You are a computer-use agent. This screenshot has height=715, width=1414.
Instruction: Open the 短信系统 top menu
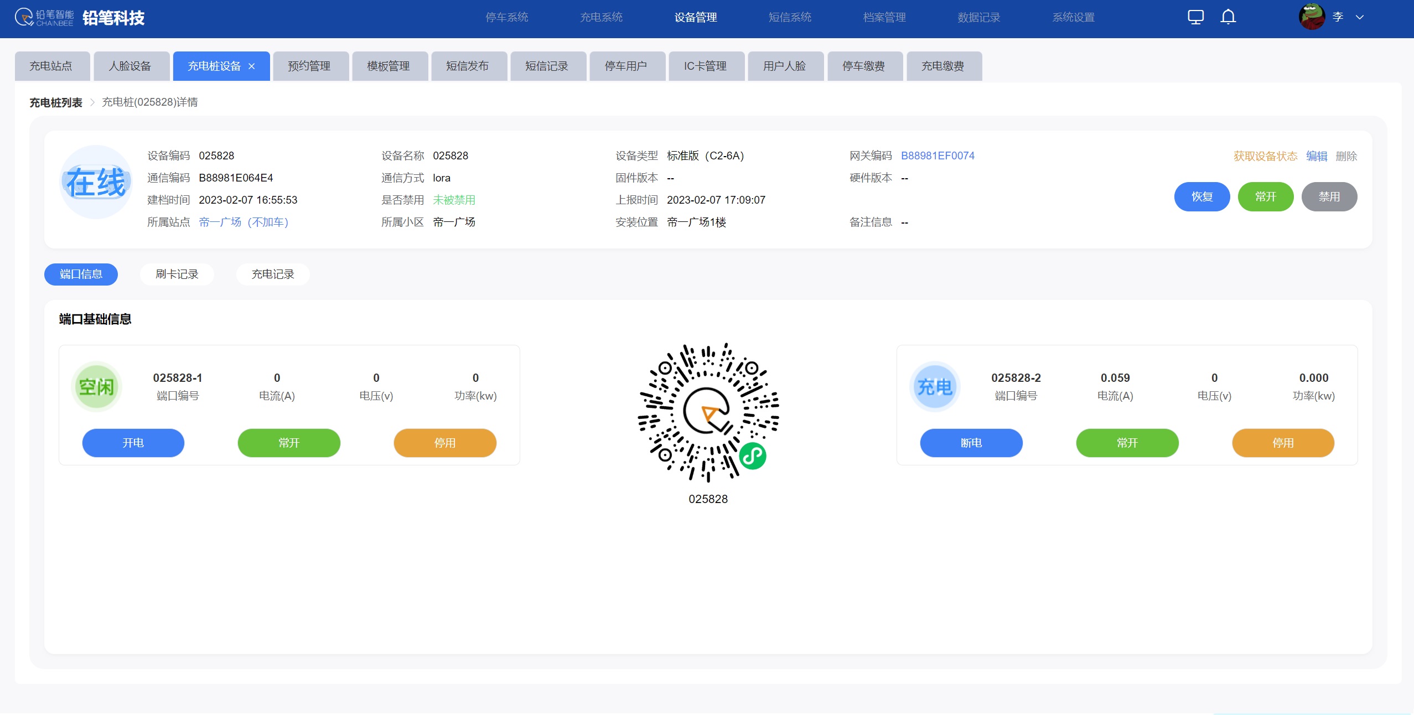(790, 18)
